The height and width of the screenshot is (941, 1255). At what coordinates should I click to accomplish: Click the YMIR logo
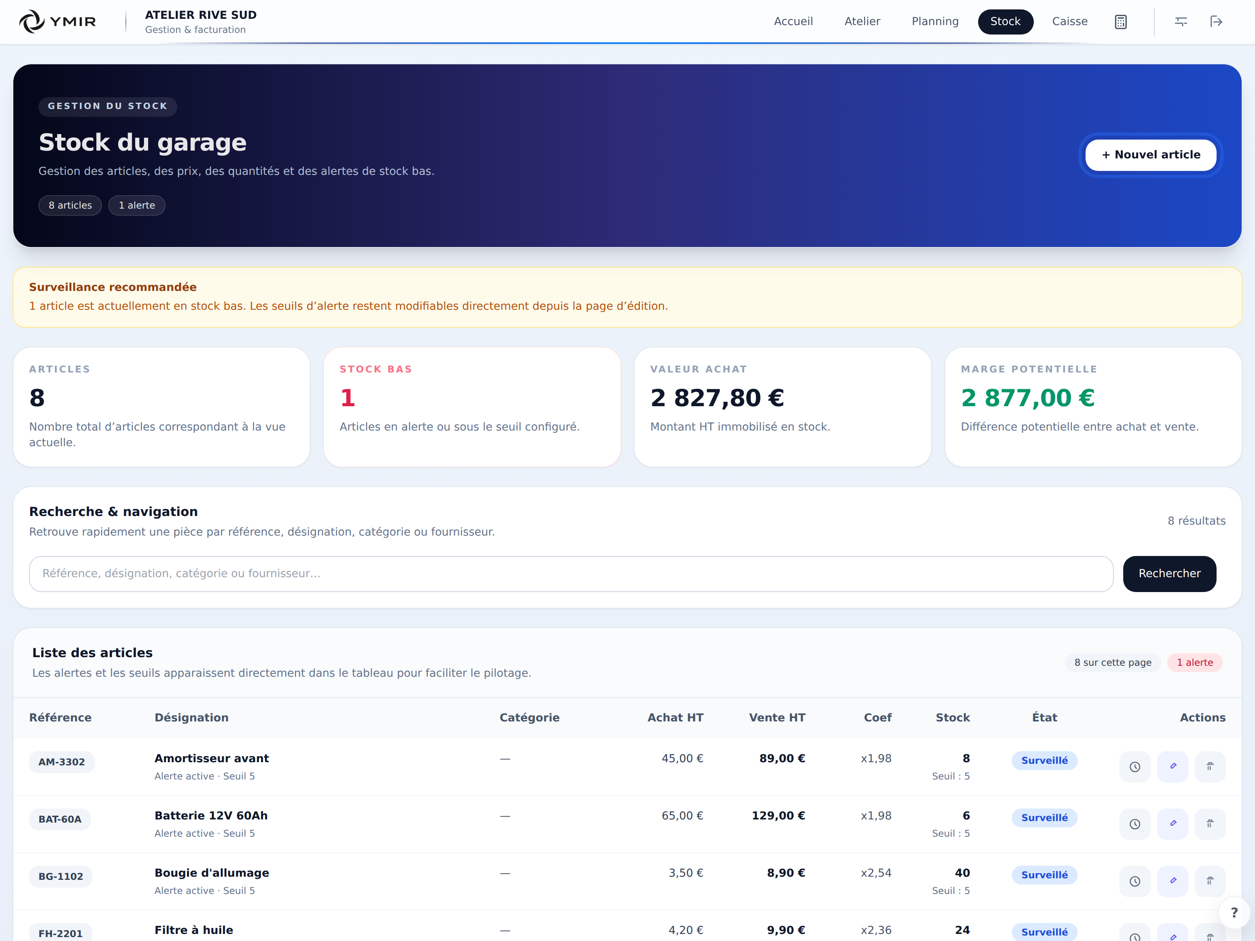coord(57,22)
